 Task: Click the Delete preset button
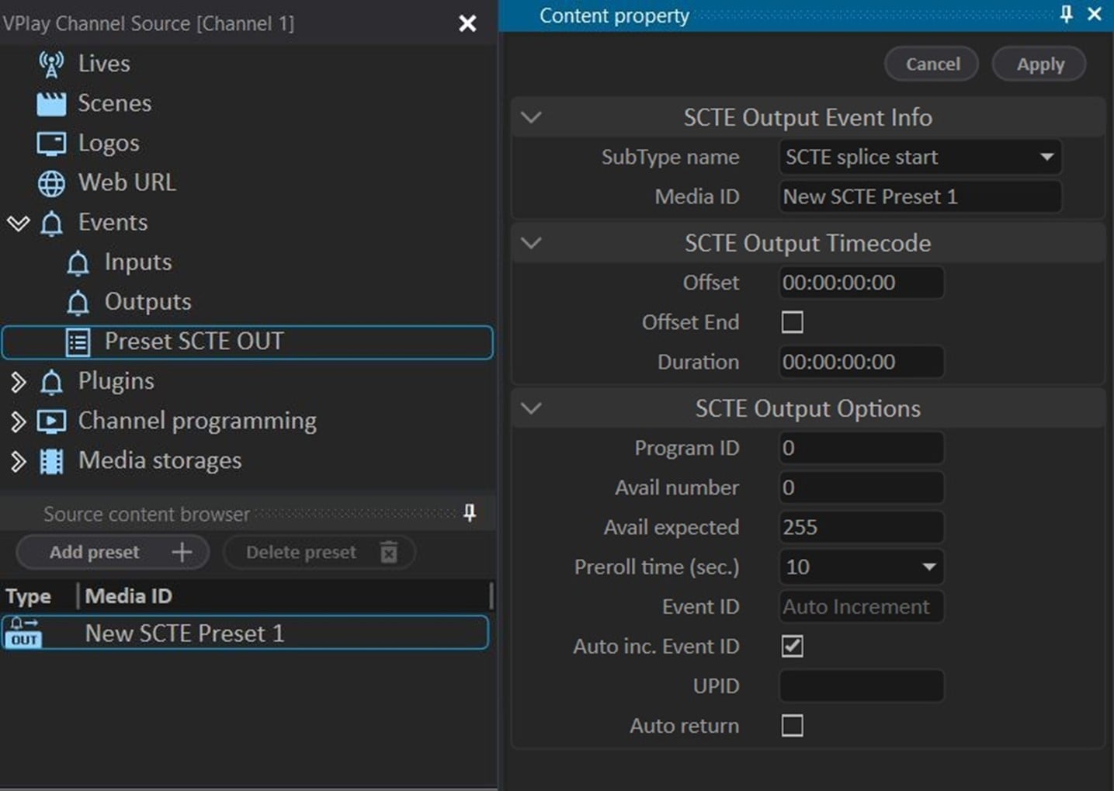[x=319, y=552]
